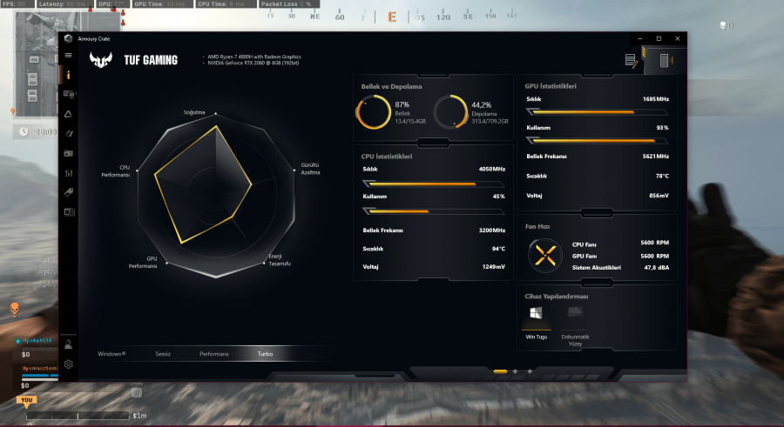
Task: Select the Home info icon in sidebar
Action: (69, 75)
